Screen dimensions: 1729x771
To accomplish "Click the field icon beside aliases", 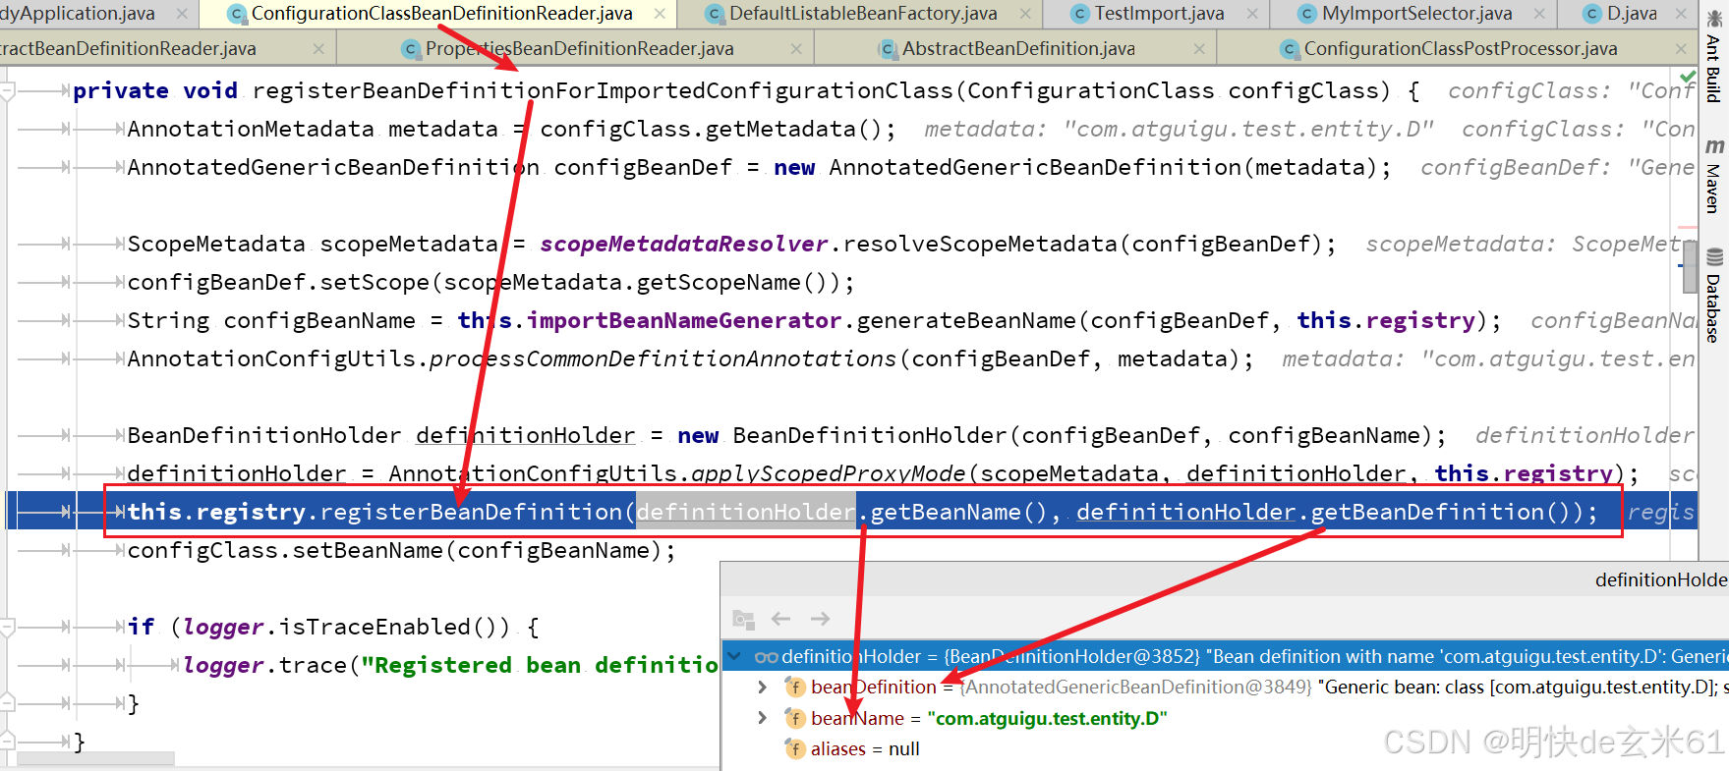I will coord(795,749).
